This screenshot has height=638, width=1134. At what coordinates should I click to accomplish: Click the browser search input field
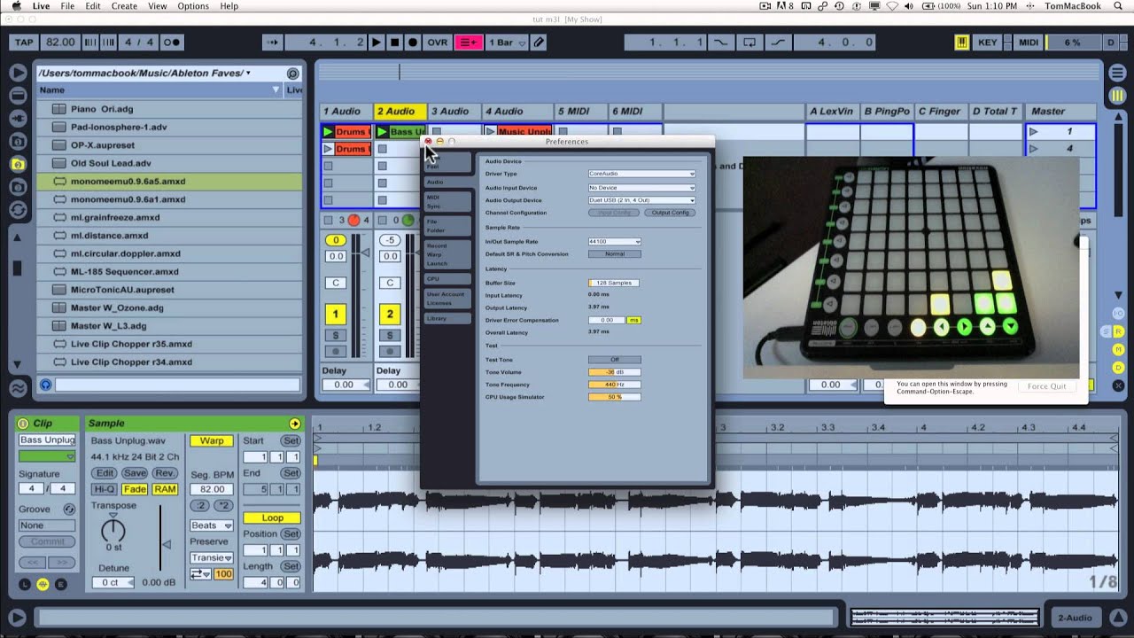[x=177, y=385]
